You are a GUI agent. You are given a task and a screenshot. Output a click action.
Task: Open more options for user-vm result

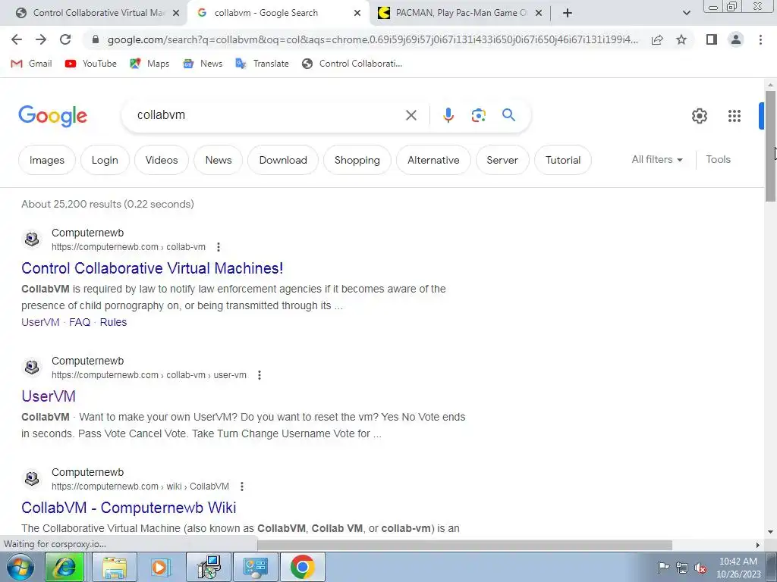coord(260,375)
